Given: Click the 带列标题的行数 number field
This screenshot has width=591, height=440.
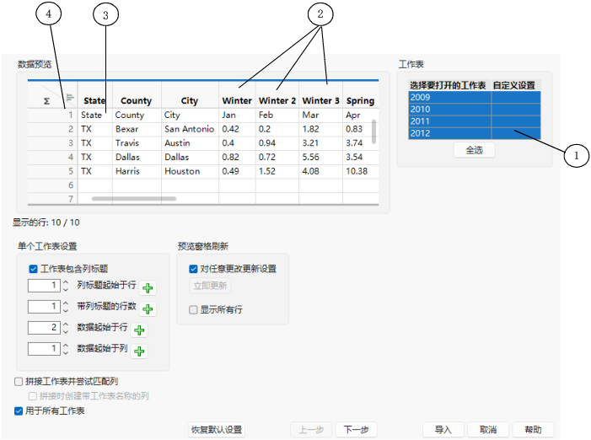Looking at the screenshot, I should pos(44,307).
